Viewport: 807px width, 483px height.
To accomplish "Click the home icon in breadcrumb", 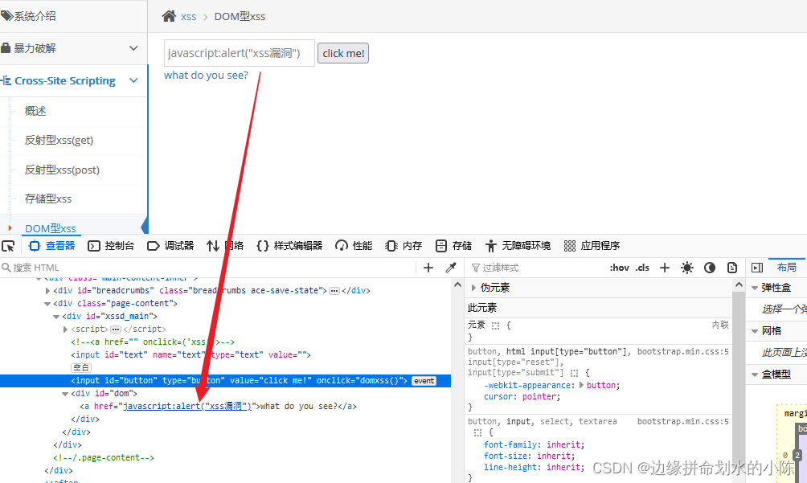I will [x=169, y=16].
